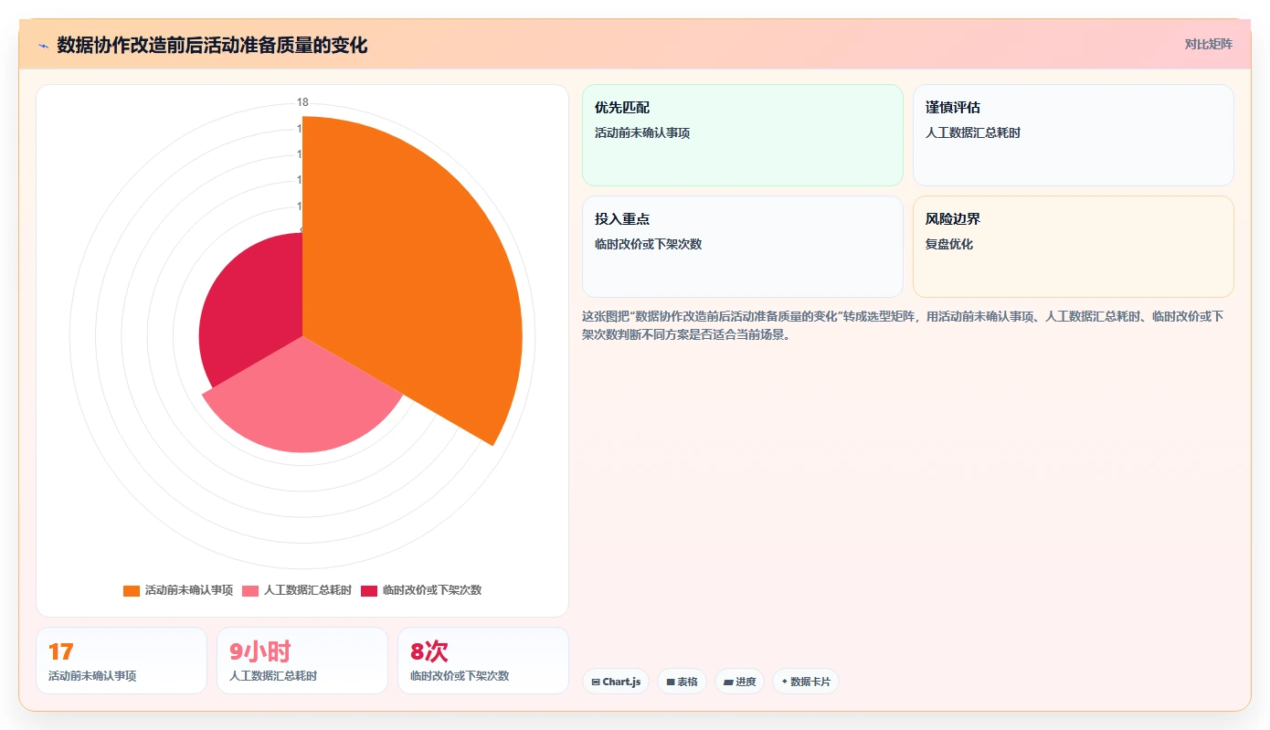Image resolution: width=1270 pixels, height=730 pixels.
Task: Click the icon inside 表格 chip
Action: click(x=671, y=682)
